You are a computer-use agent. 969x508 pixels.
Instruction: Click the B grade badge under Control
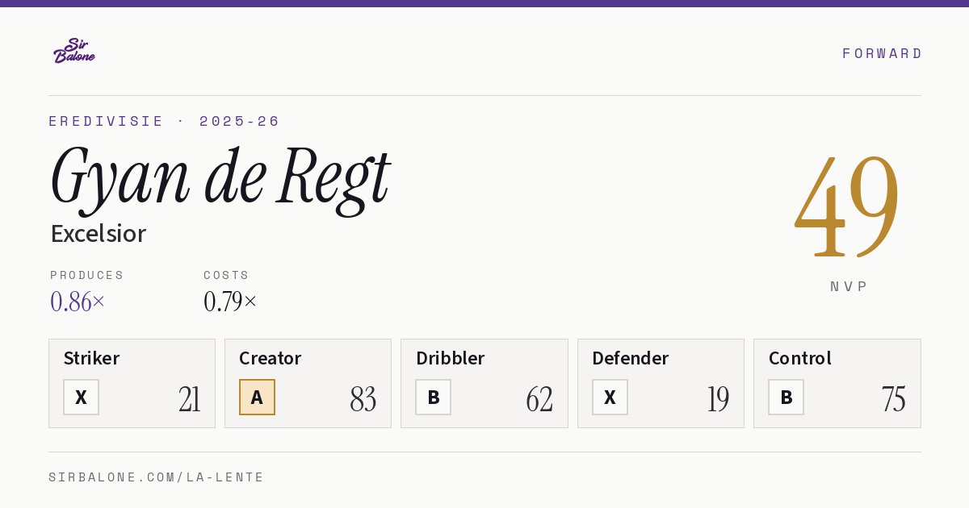pos(786,398)
